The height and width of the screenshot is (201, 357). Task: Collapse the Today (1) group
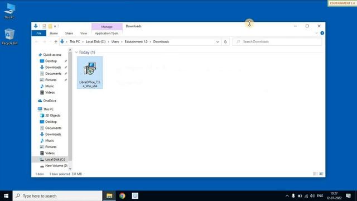pyautogui.click(x=76, y=52)
